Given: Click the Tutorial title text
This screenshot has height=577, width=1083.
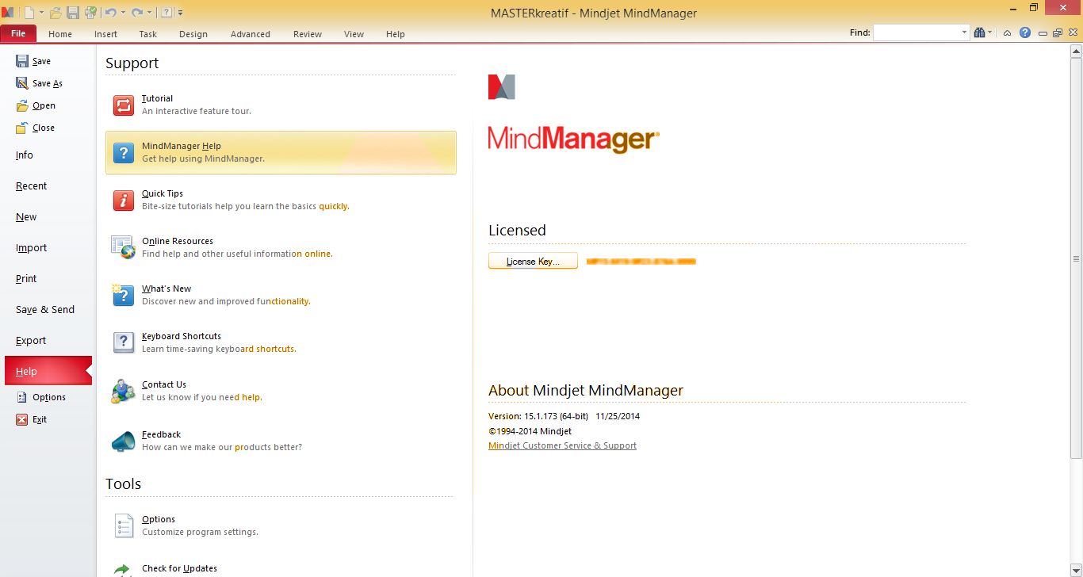Looking at the screenshot, I should click(x=157, y=98).
